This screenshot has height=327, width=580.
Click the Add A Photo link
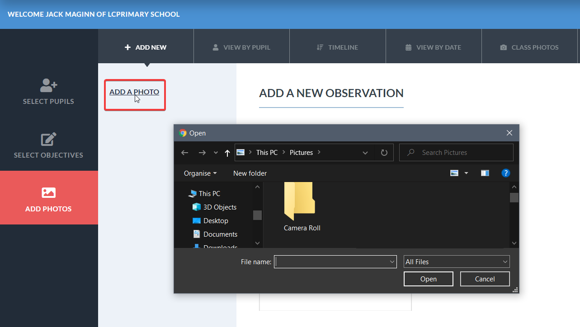pos(134,92)
